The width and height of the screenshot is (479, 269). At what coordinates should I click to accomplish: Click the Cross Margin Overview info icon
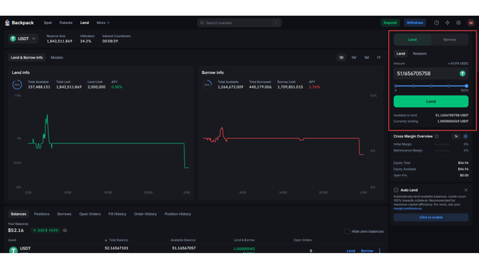pos(436,136)
